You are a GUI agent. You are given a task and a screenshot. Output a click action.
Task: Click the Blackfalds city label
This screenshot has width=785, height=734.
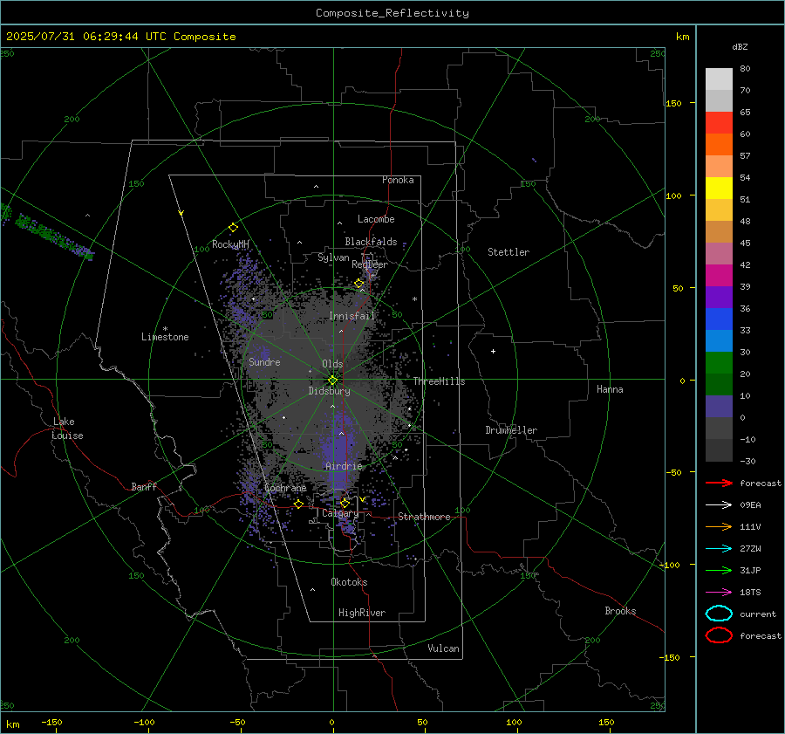[x=371, y=242]
